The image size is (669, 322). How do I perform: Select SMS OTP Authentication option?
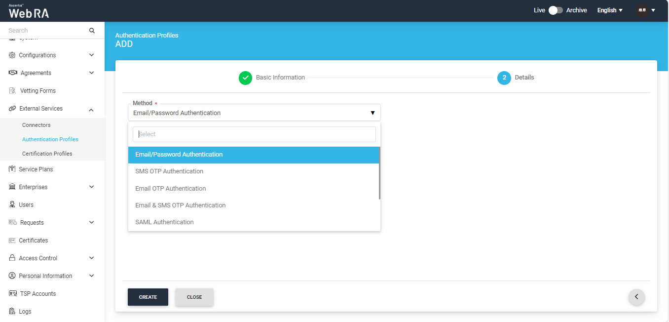(169, 171)
